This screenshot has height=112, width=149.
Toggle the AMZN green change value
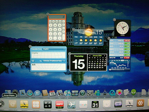tap(127, 55)
